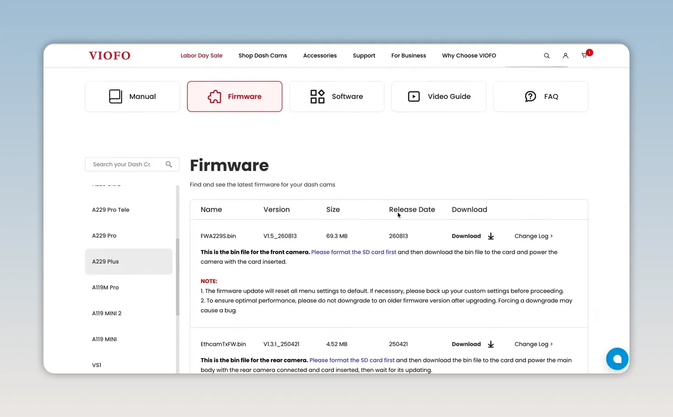Click the 69.3 MB size value

coord(337,236)
